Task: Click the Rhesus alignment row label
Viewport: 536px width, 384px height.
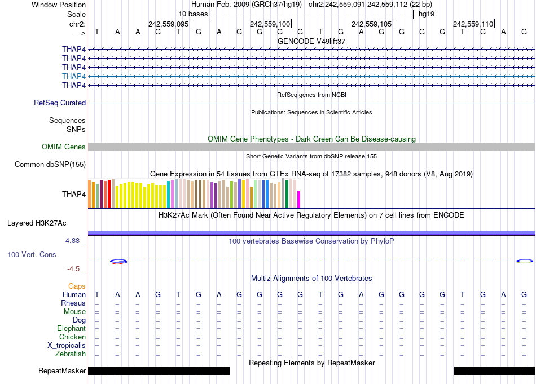Action: [x=73, y=303]
